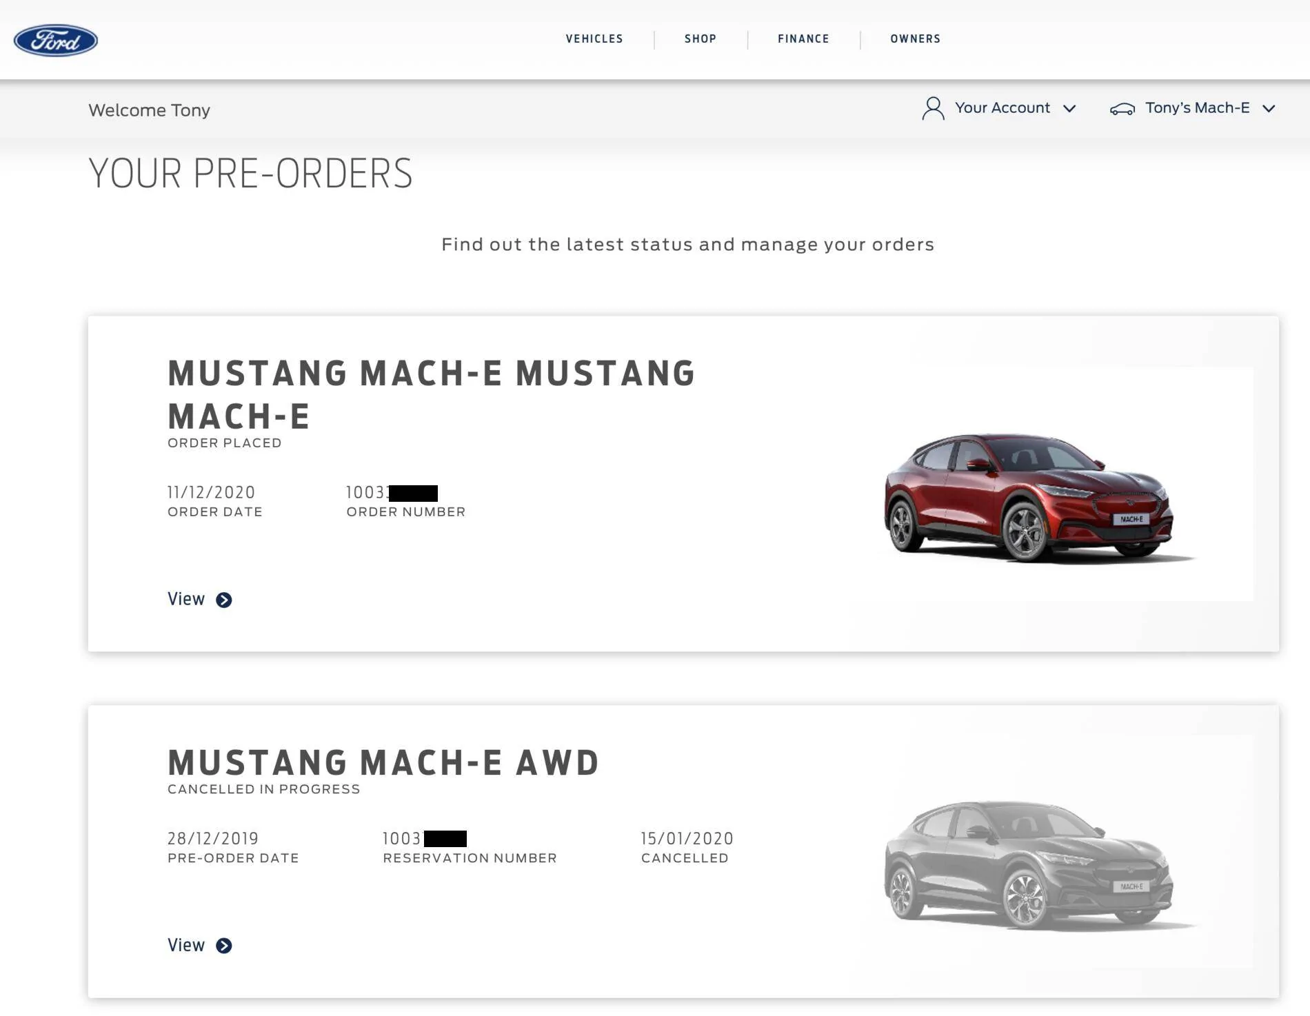This screenshot has width=1310, height=1016.
Task: View the cancelled Mach-E AWD pre-order
Action: coord(186,945)
